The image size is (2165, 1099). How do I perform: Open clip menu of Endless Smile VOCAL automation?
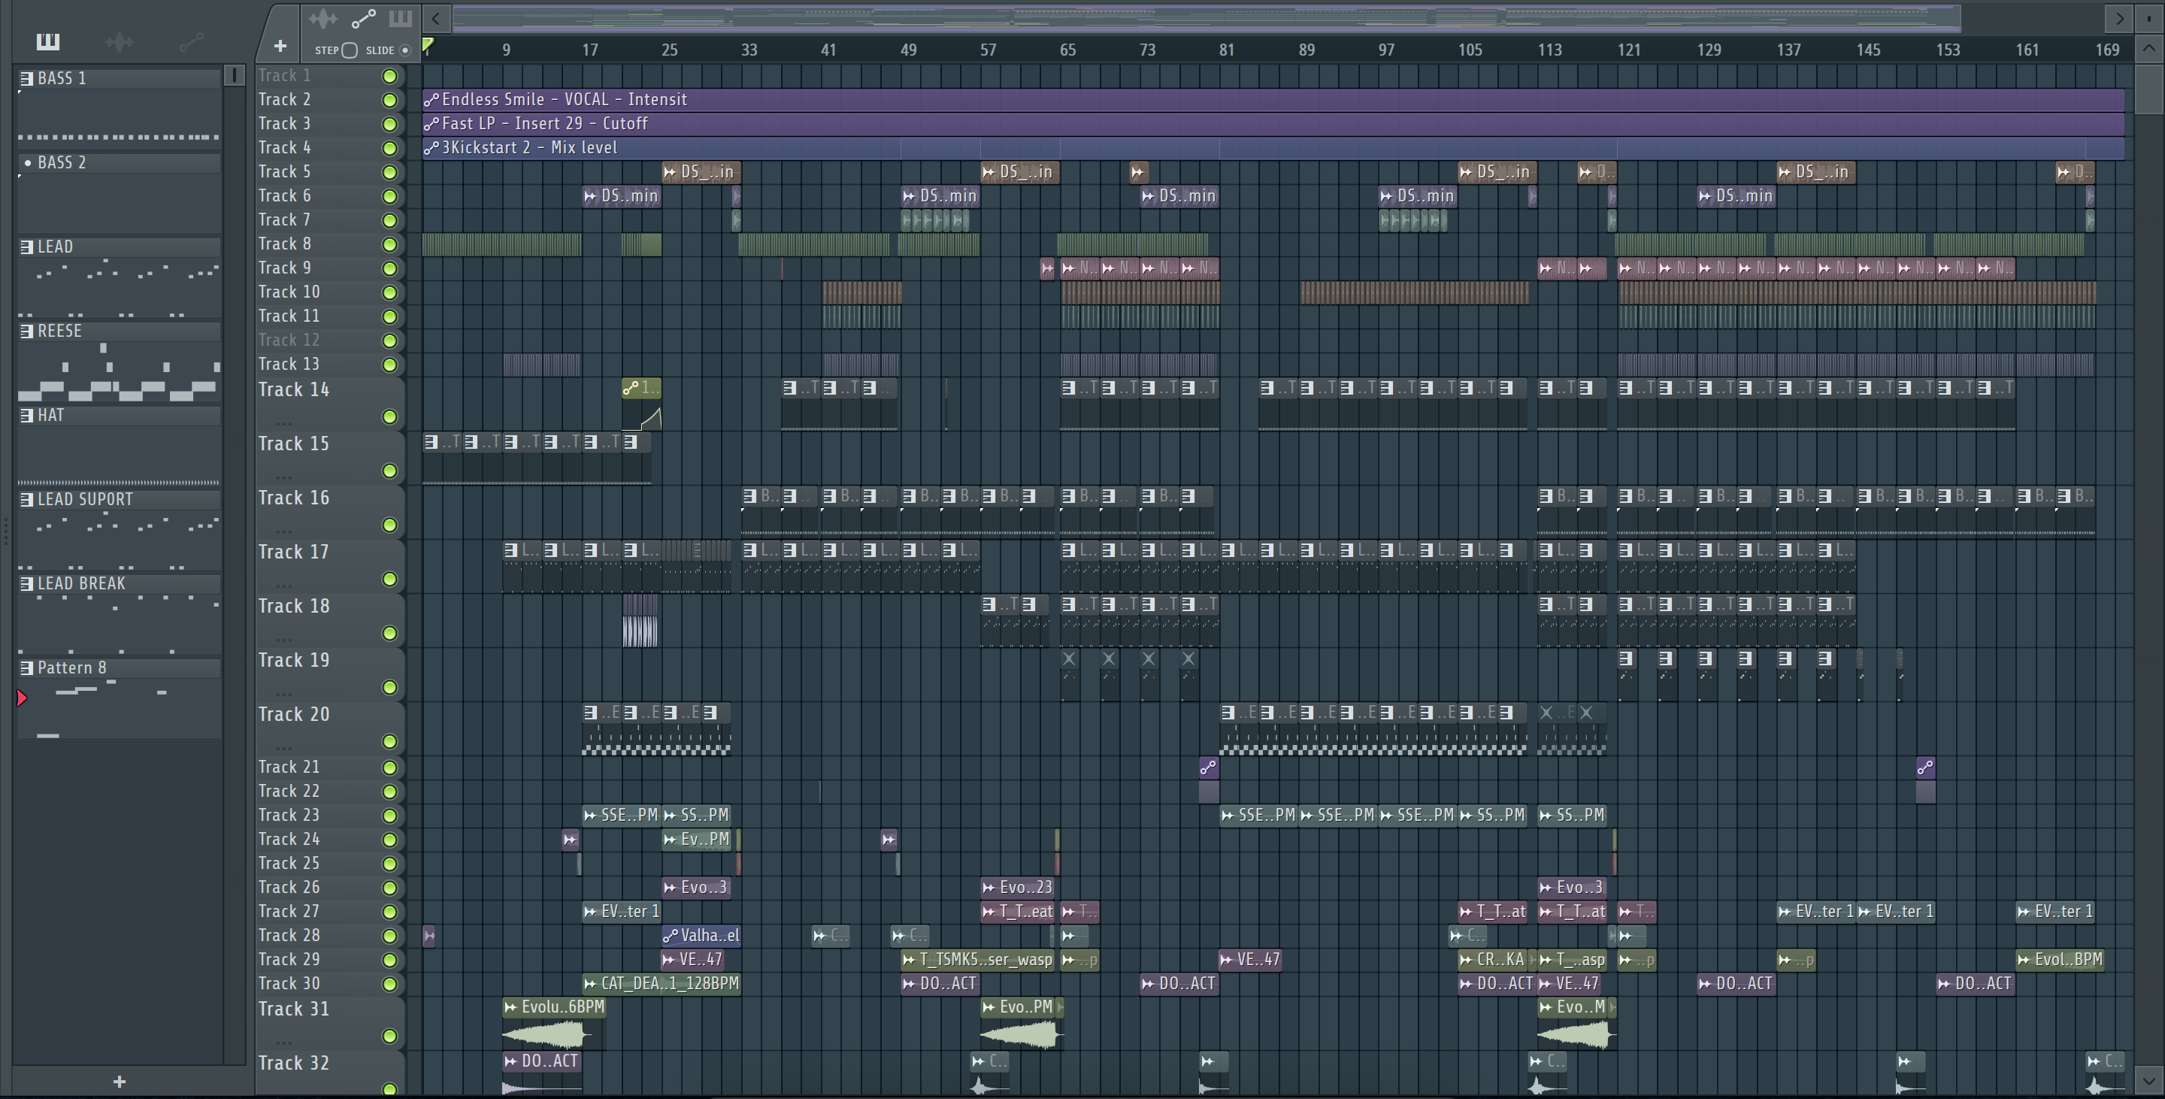432,100
